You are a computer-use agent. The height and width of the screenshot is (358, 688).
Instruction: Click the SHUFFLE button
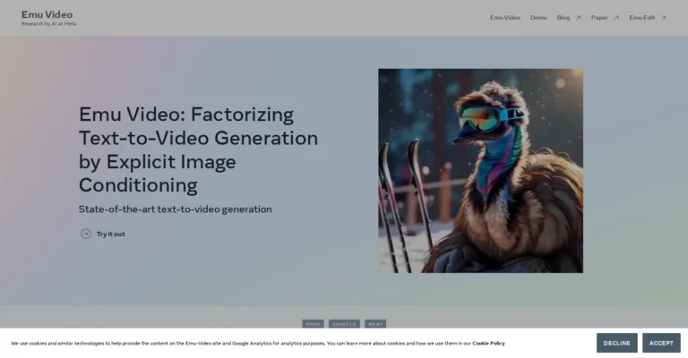tap(344, 324)
